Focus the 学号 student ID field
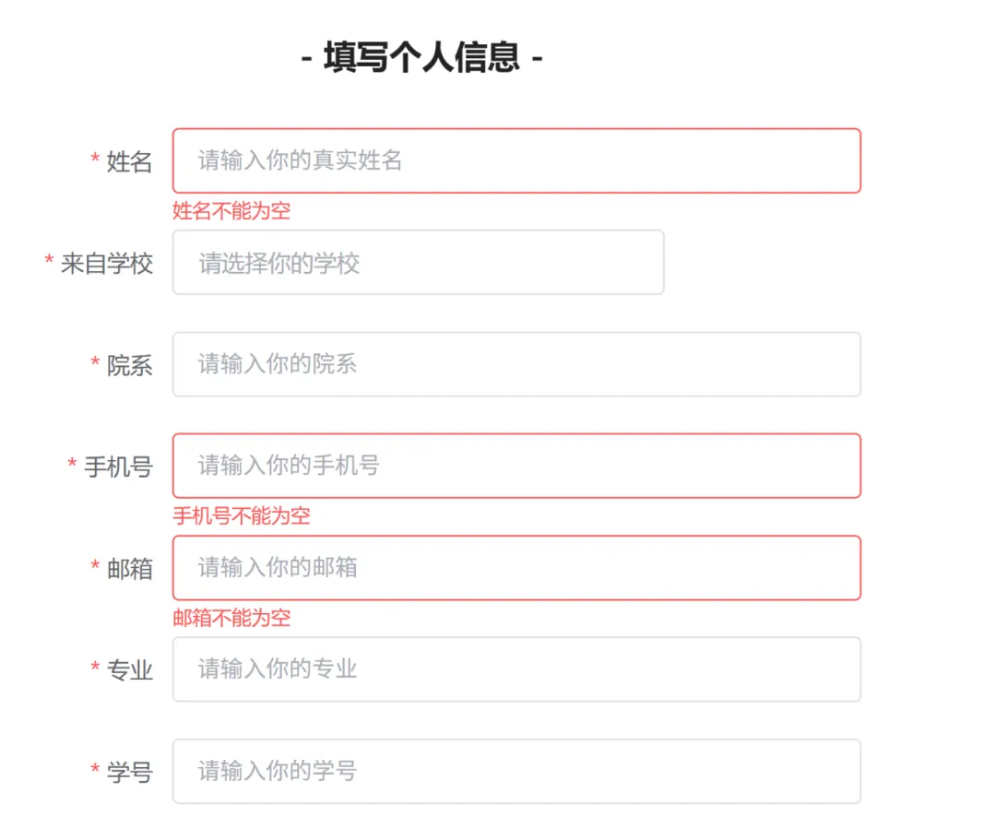The width and height of the screenshot is (996, 840). [516, 771]
